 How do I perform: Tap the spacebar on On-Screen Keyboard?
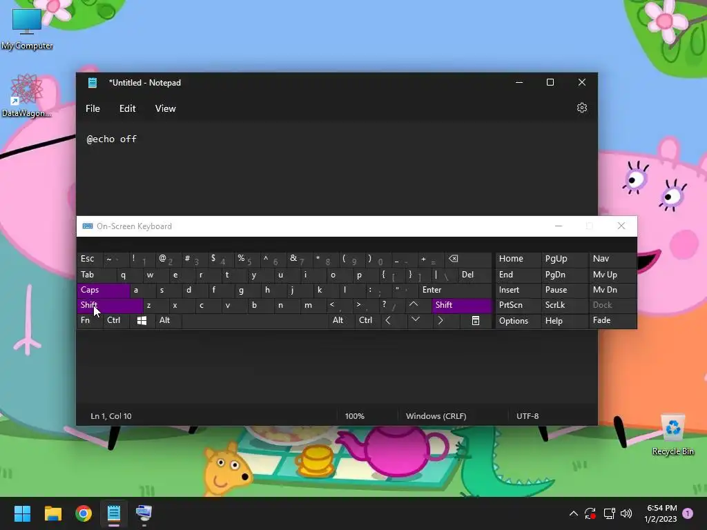point(255,320)
